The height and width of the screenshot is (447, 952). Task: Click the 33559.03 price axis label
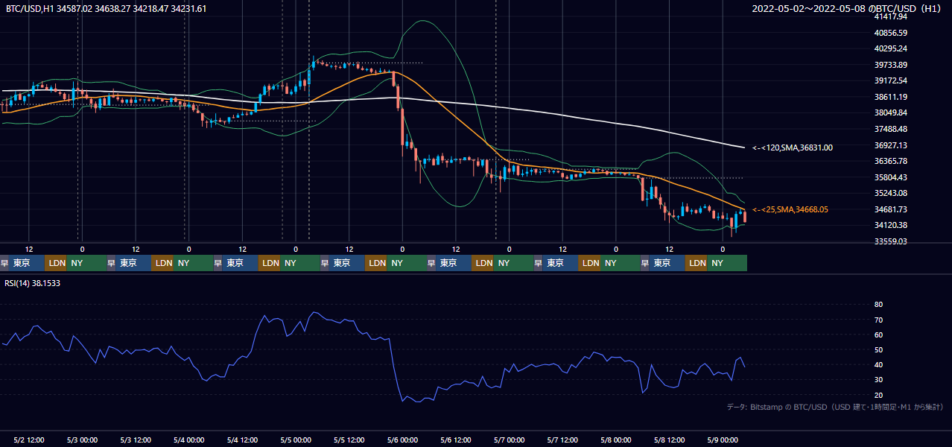pos(890,241)
